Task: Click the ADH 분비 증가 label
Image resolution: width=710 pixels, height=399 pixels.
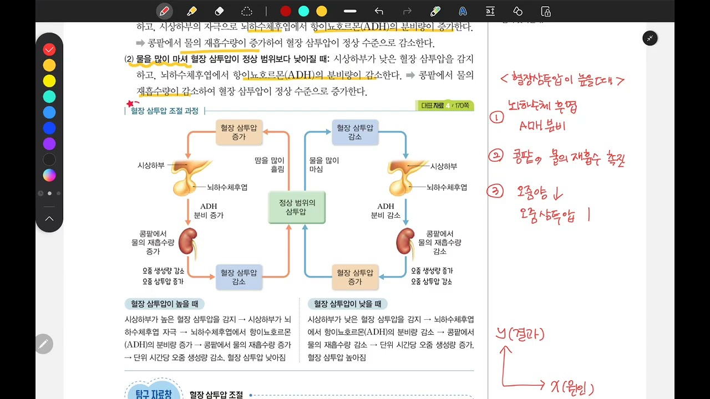Action: pyautogui.click(x=209, y=211)
